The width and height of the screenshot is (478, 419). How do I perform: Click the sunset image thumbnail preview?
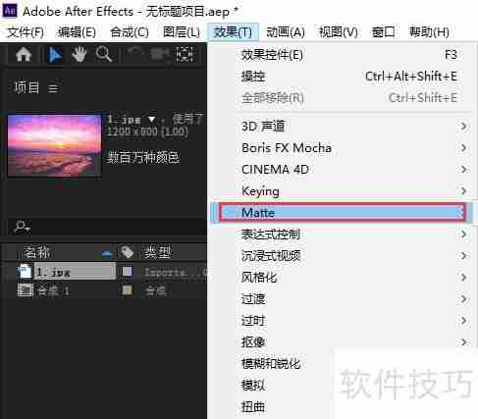[54, 146]
